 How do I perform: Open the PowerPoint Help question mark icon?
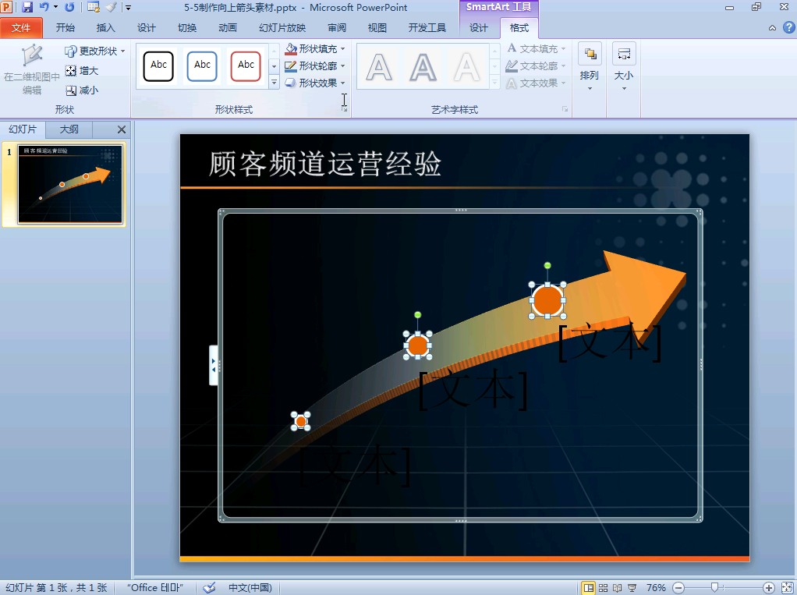coord(787,27)
